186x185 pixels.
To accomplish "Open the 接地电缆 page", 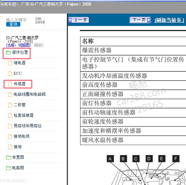I will (x=22, y=136).
